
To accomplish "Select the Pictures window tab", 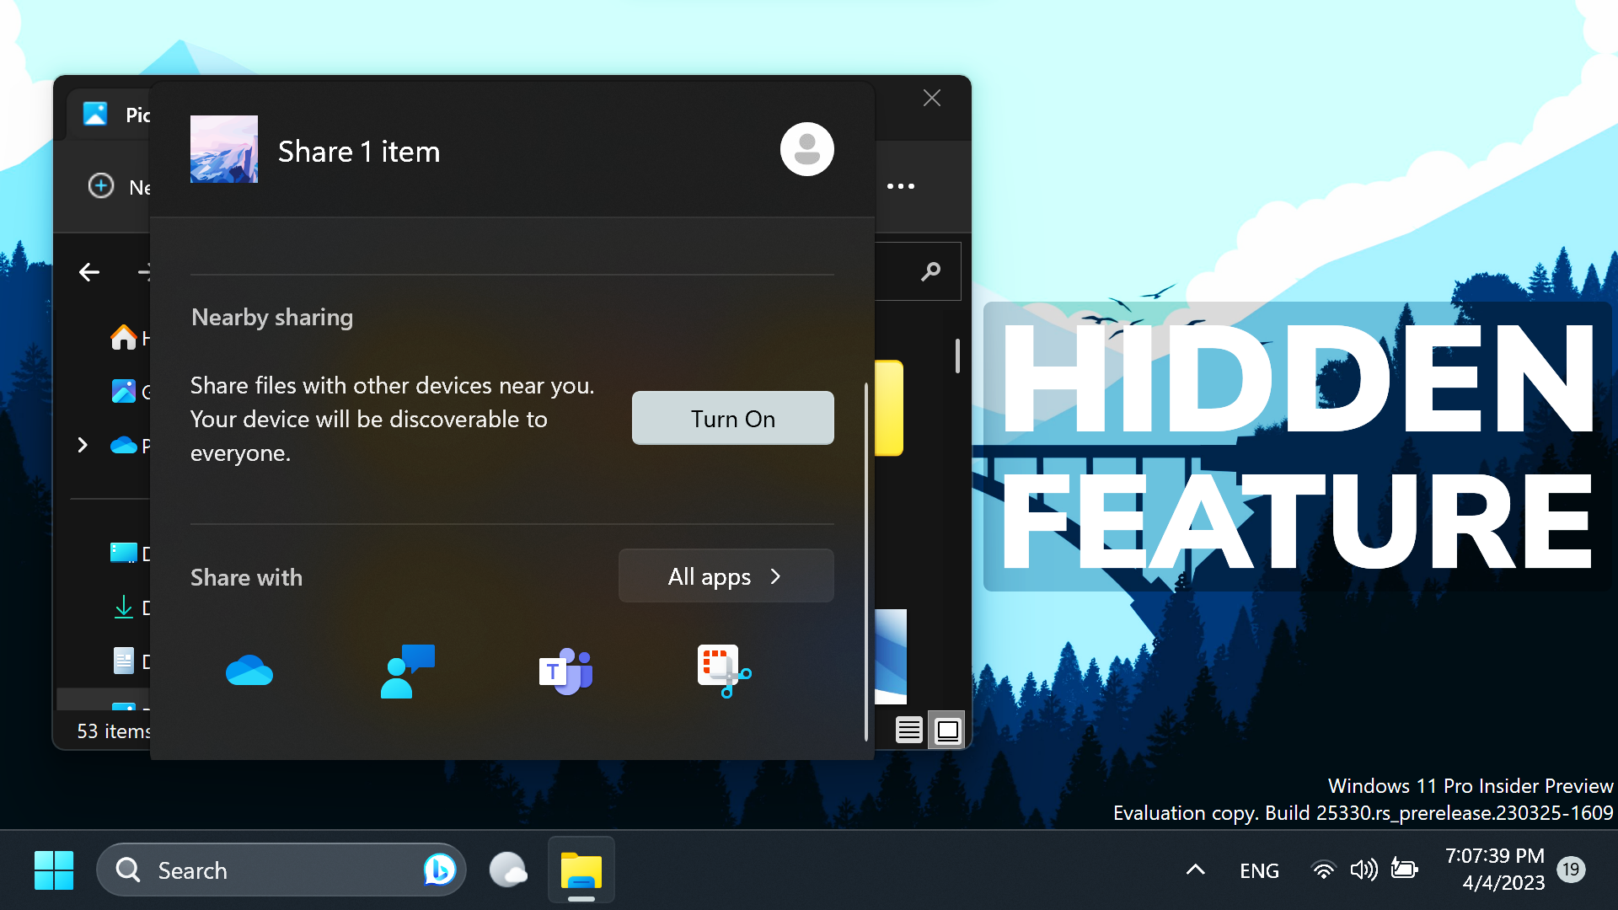I will [x=118, y=115].
